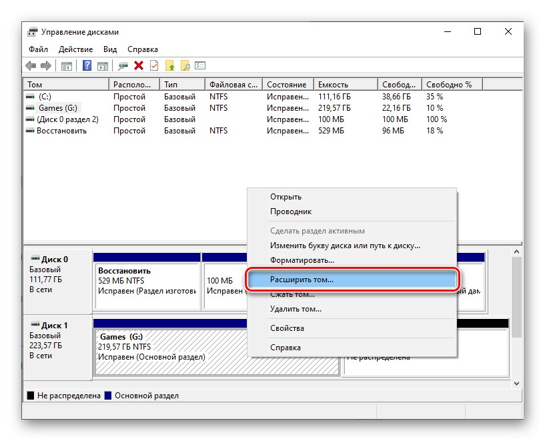Screen dimensions: 545x441
Task: Click the Back arrow toolbar icon
Action: [31, 65]
